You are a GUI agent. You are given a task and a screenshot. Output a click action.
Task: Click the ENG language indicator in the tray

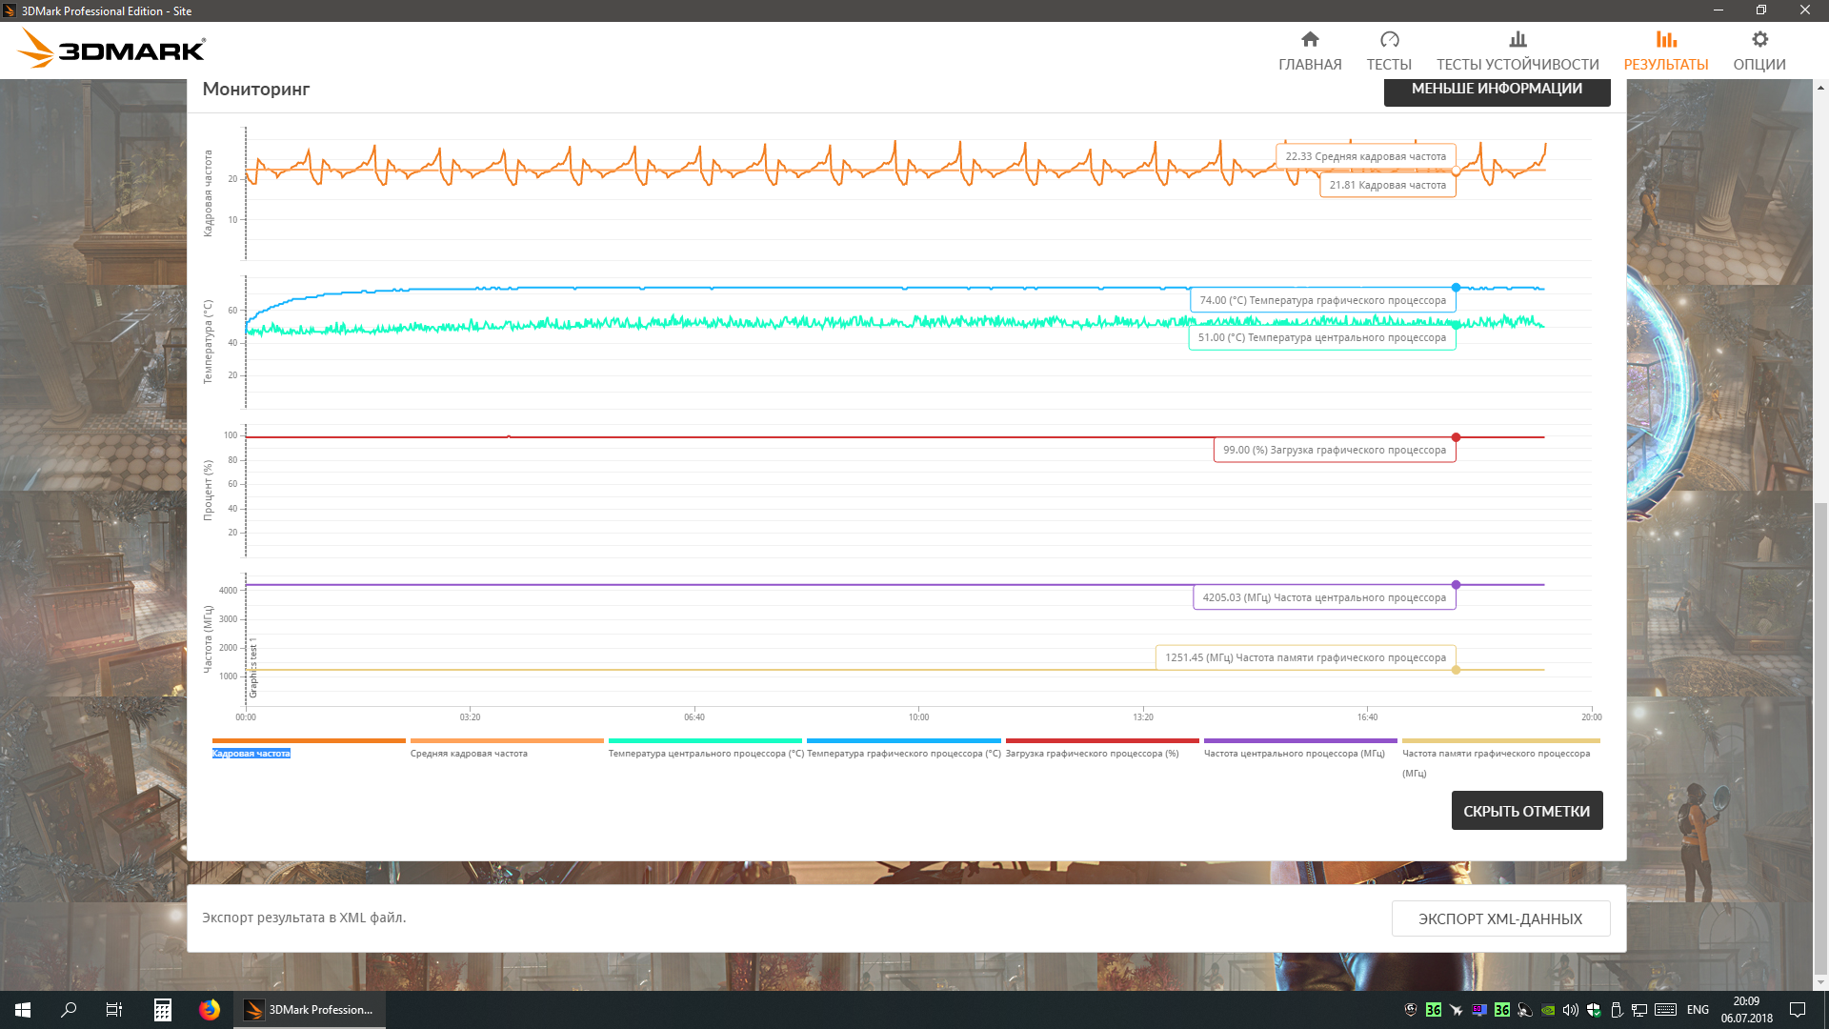[1697, 1010]
